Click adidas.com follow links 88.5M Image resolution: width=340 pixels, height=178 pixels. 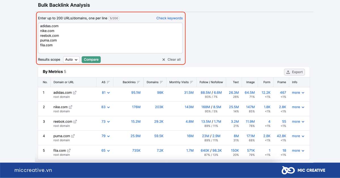click(205, 92)
